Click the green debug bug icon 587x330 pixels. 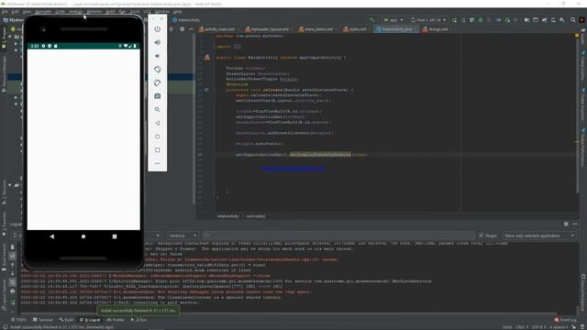point(481,20)
